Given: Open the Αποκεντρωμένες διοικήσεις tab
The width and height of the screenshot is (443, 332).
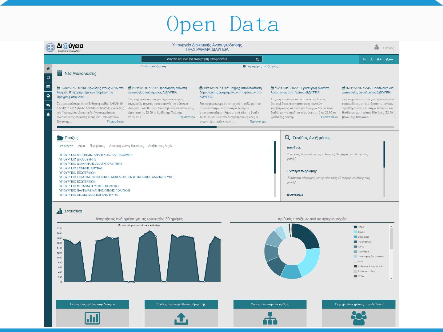Looking at the screenshot, I should (126, 146).
